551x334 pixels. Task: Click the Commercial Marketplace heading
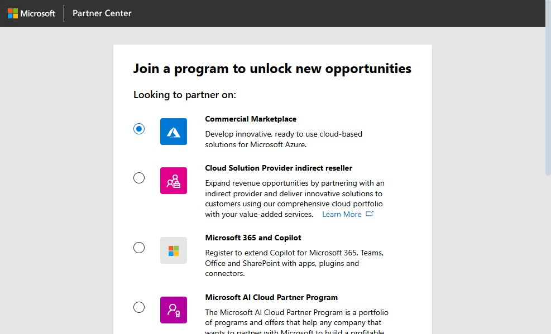251,119
